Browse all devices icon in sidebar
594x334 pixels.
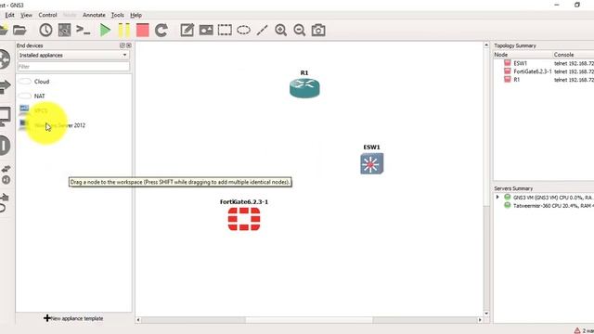[6, 174]
